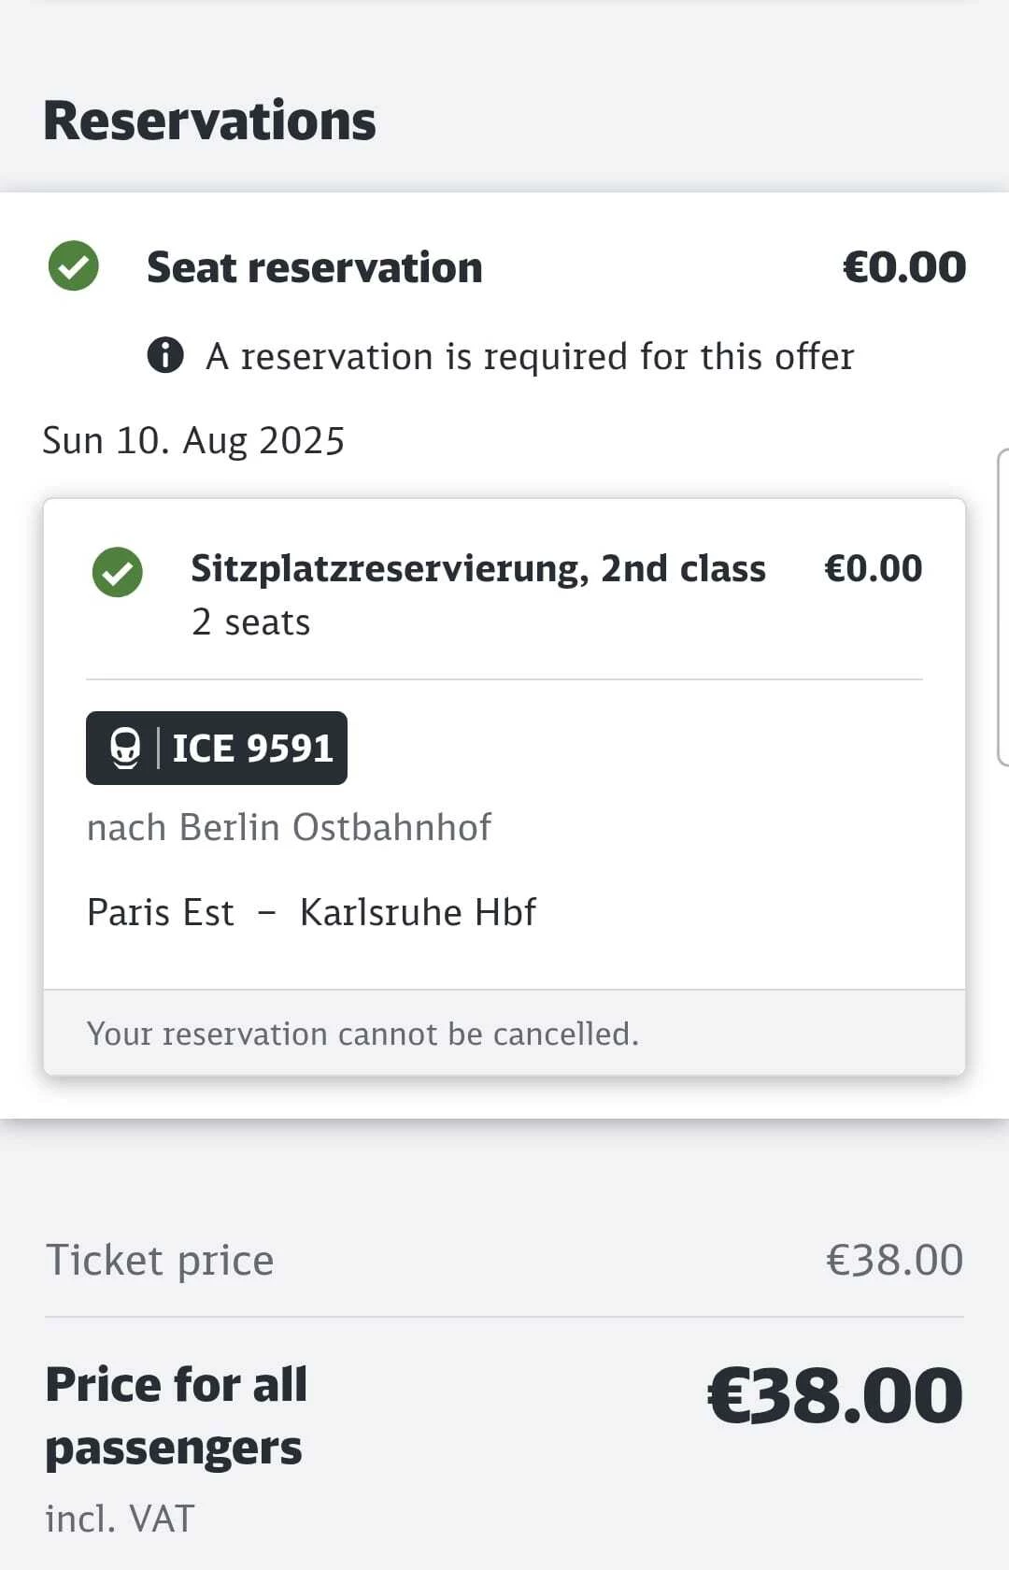The width and height of the screenshot is (1009, 1570).
Task: Click the scrollbar handle on the right edge
Action: [1002, 607]
